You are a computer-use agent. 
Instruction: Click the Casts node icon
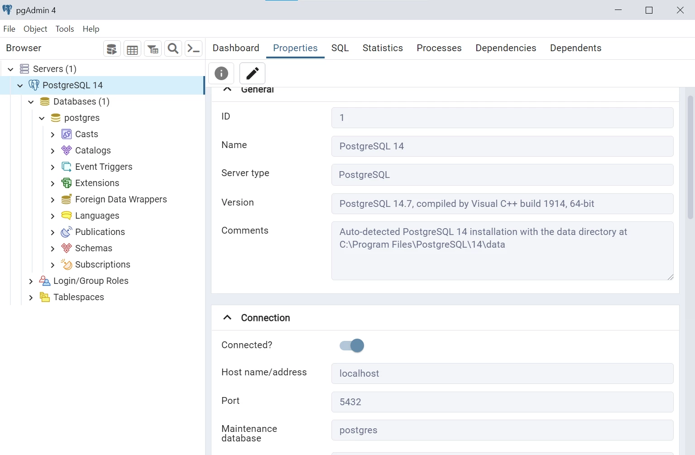pyautogui.click(x=67, y=134)
